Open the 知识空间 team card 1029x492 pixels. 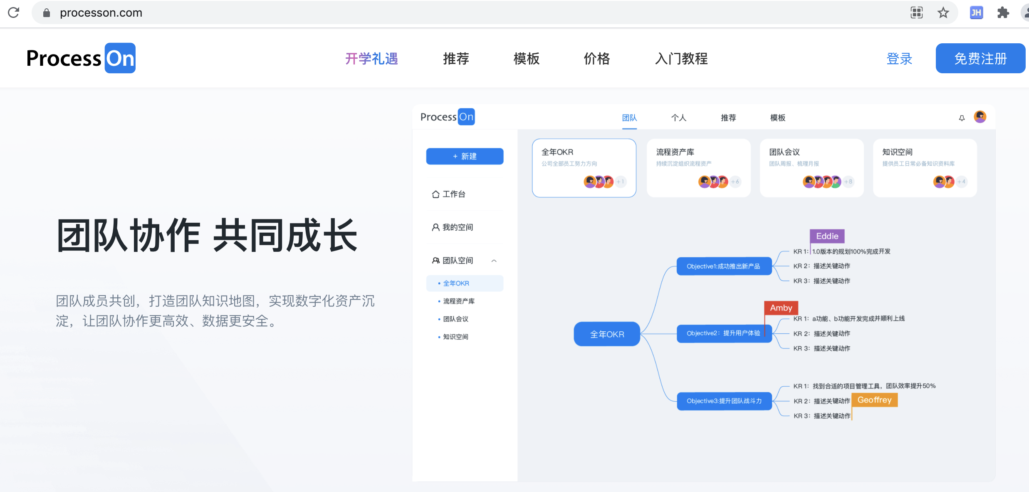click(925, 168)
